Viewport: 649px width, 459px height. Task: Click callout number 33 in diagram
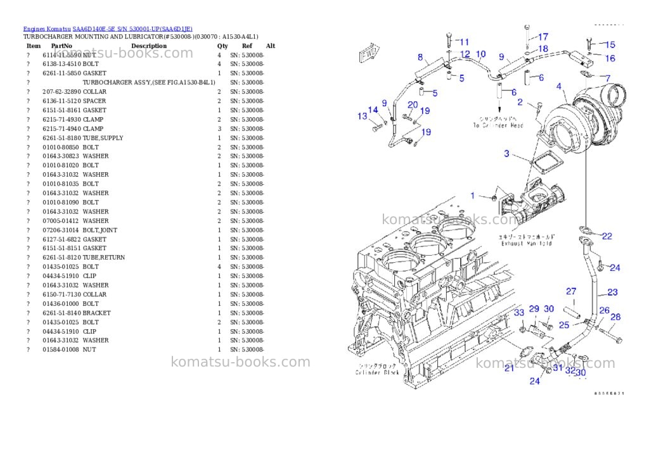click(519, 313)
